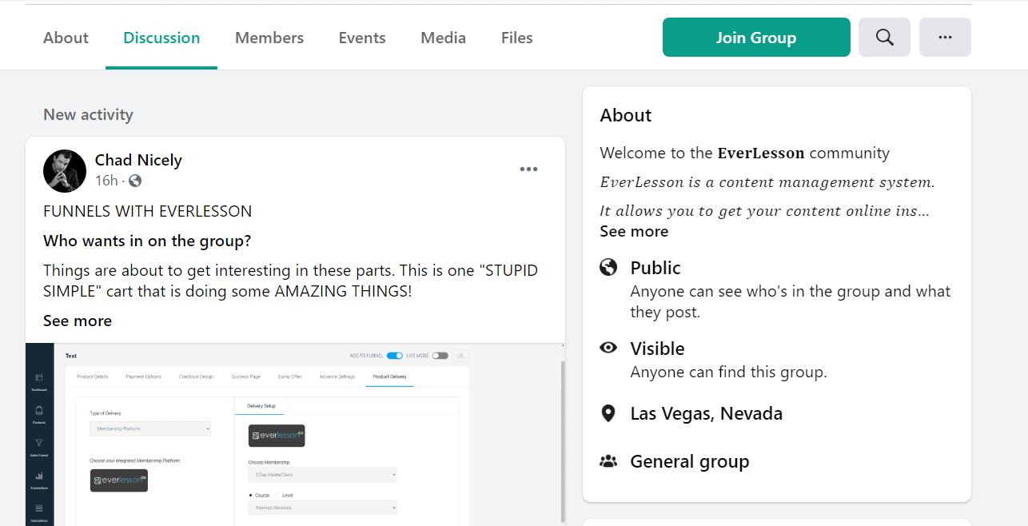Click the 'Las Vegas, Nevada' location text
1028x526 pixels.
[x=707, y=413]
